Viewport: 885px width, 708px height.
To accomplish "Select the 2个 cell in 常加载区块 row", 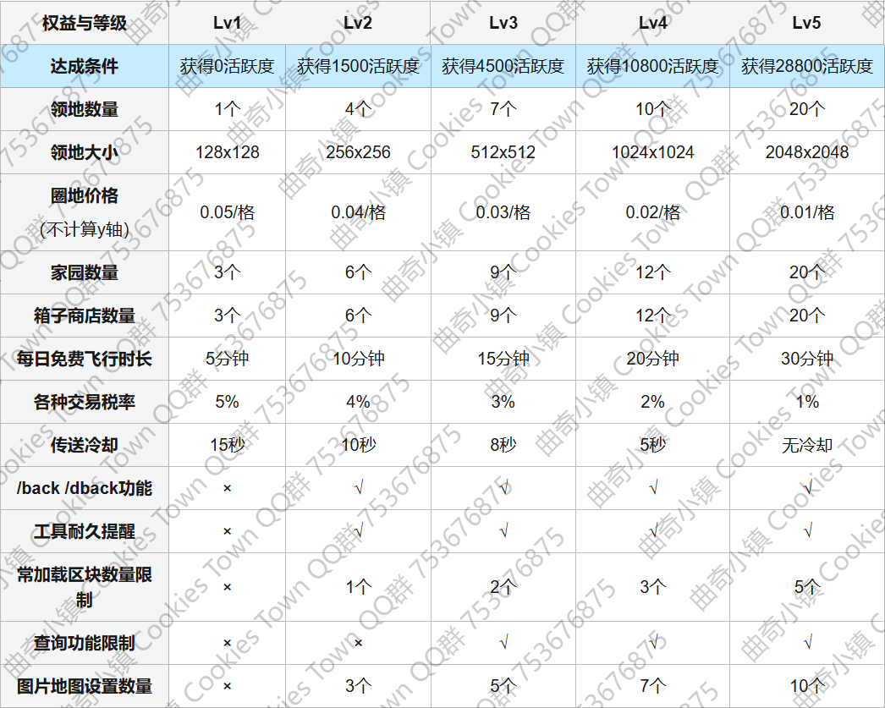I will (503, 587).
